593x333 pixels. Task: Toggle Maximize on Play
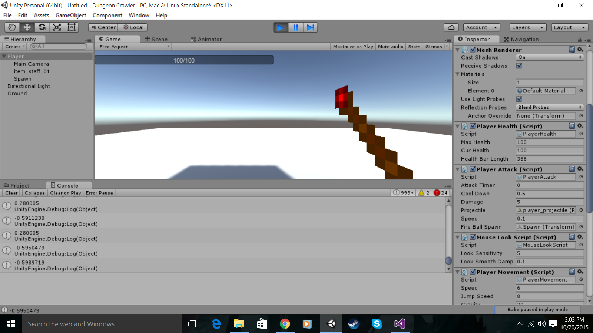pyautogui.click(x=353, y=47)
